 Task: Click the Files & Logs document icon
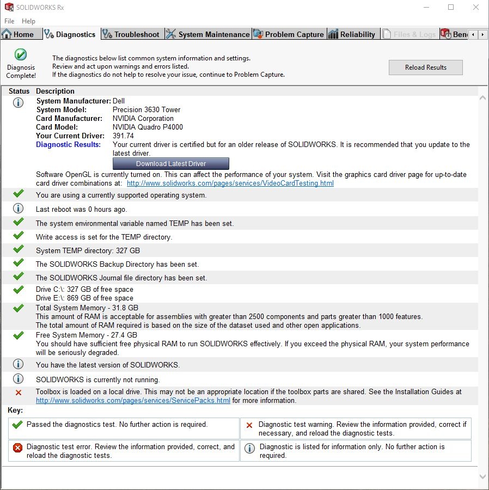click(387, 34)
